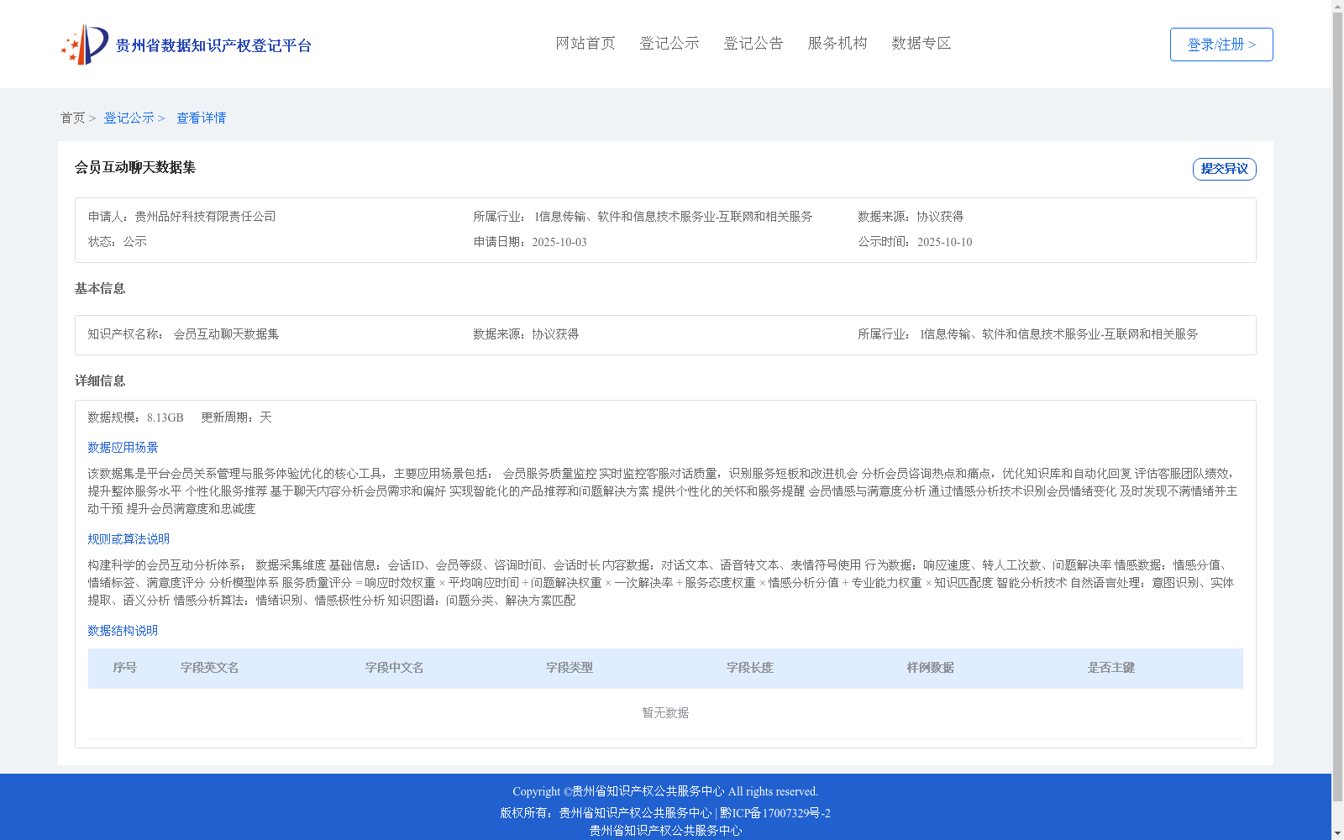Click 查看详情 breadcrumb link
Screen dimensions: 1344x840
[x=201, y=118]
